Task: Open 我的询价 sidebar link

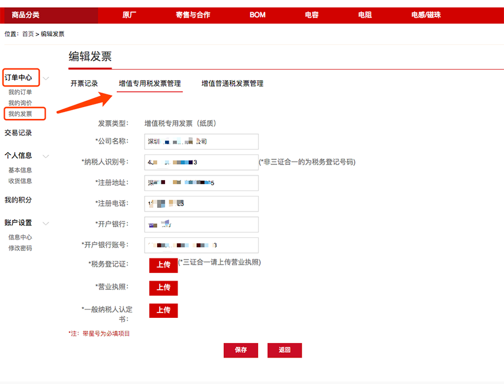Action: [x=20, y=103]
